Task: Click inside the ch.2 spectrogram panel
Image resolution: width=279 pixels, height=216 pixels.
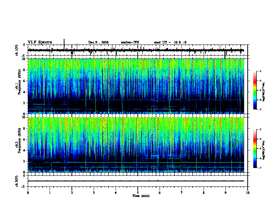Action: (136, 145)
